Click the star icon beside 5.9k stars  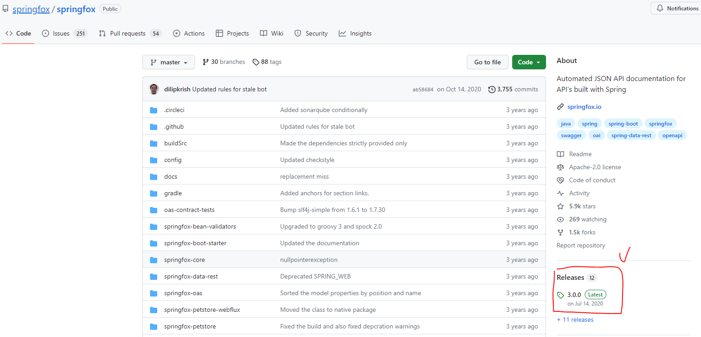coord(560,207)
